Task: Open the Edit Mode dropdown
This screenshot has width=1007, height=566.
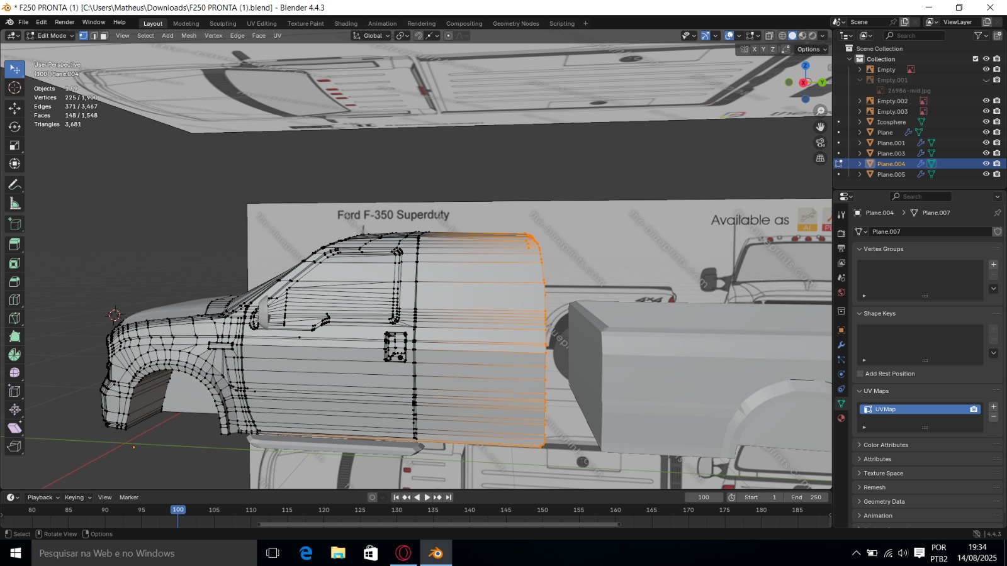Action: pyautogui.click(x=50, y=36)
